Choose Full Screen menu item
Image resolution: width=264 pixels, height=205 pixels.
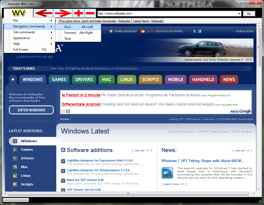tap(29, 50)
